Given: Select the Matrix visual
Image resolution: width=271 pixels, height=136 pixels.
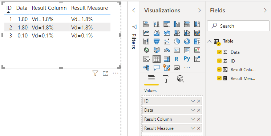Looking at the screenshot, I should [167, 59].
